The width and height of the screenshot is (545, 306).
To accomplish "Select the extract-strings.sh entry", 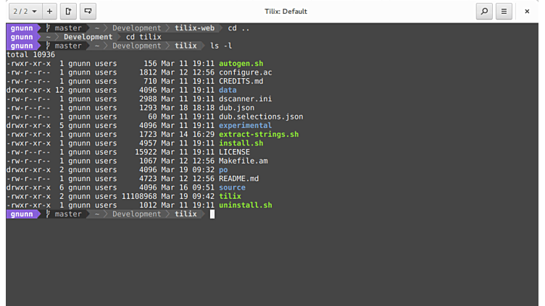I will [258, 135].
